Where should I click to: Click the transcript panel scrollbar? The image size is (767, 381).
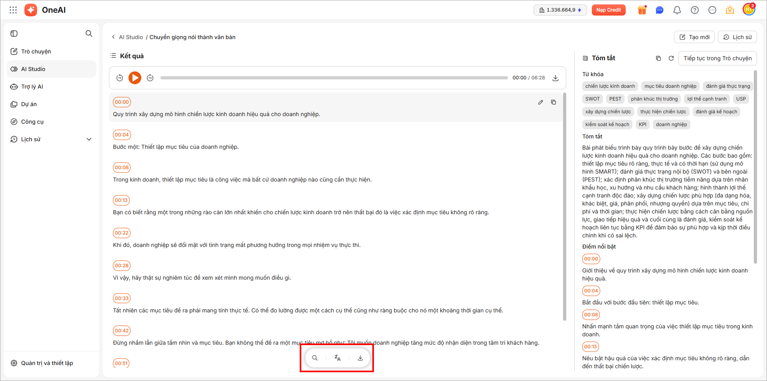click(565, 207)
